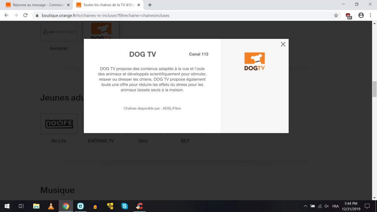Screen dimensions: 377x212
Task: Show hidden system tray icons
Action: coord(305,206)
